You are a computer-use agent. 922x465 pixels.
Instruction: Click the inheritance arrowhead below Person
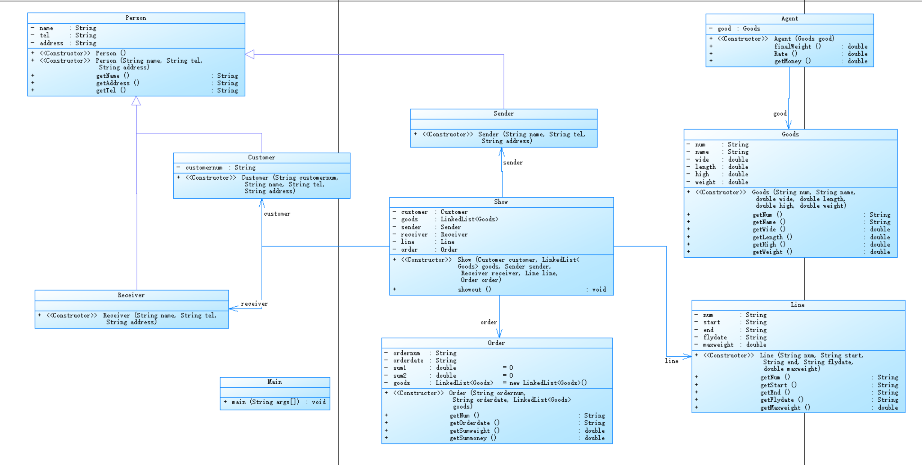(136, 101)
